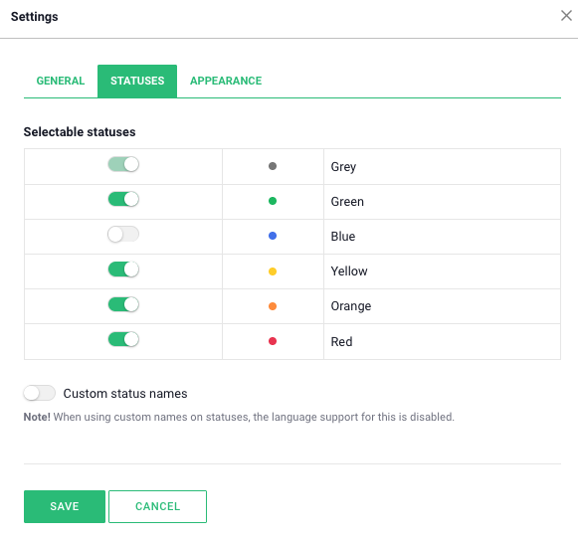Click the red color dot

click(x=273, y=341)
